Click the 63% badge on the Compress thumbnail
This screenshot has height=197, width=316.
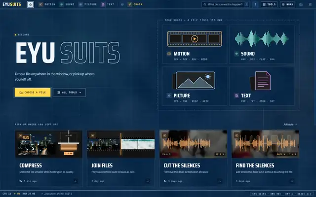click(26, 137)
